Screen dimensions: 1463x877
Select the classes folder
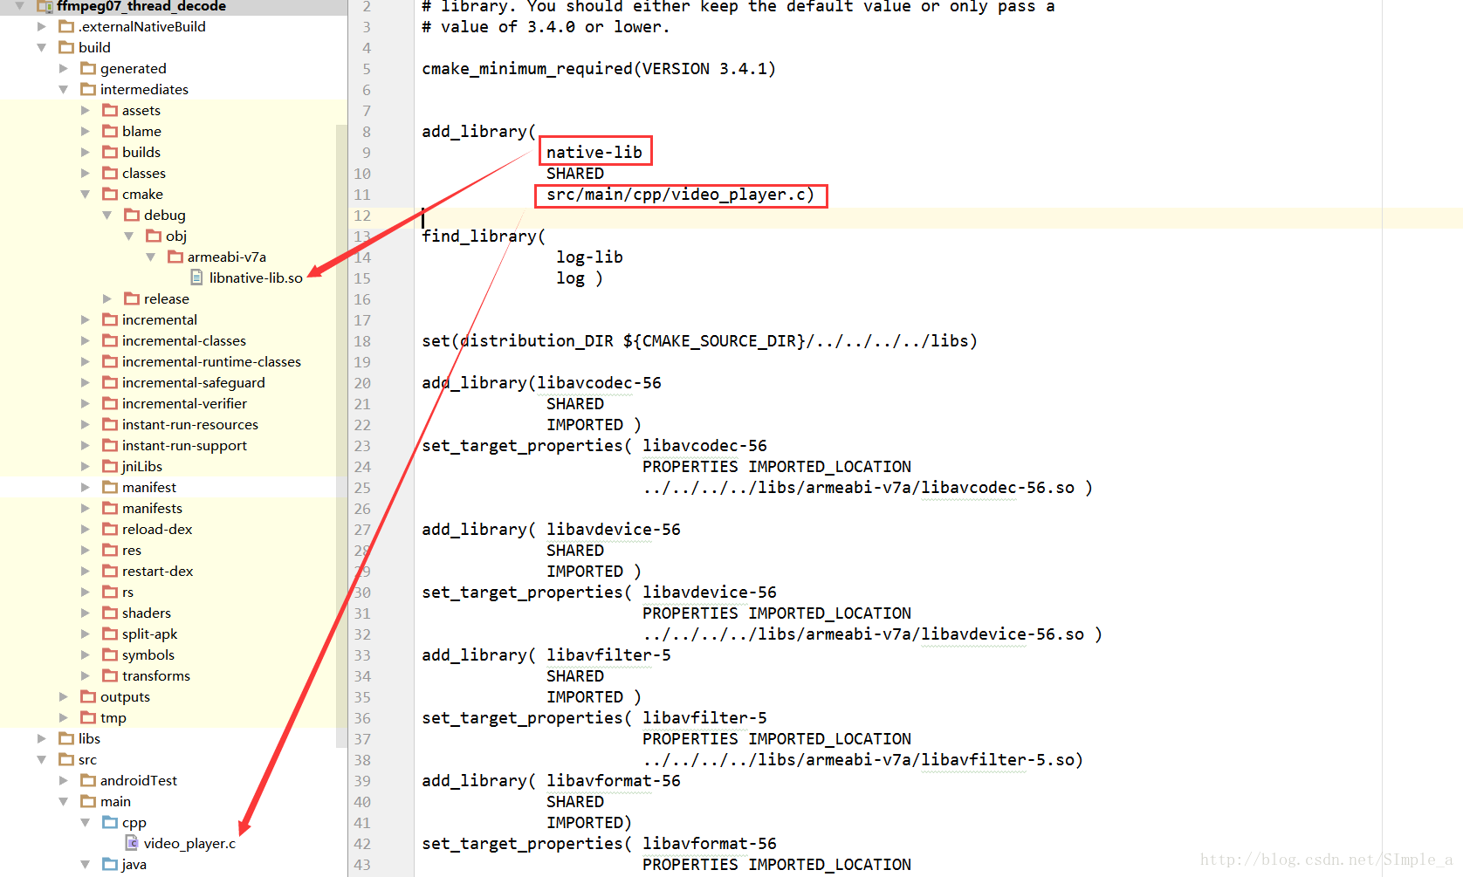pos(143,173)
